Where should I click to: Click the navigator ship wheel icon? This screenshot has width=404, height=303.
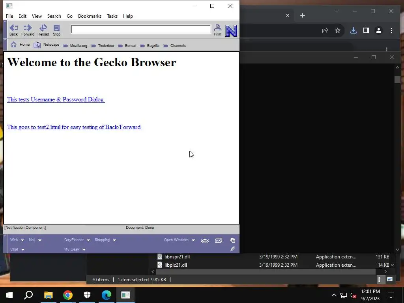(x=205, y=241)
